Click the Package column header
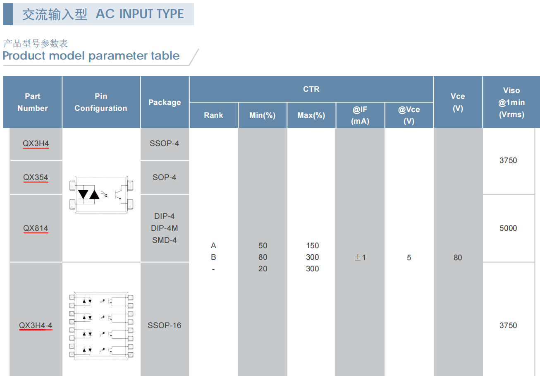This screenshot has height=376, width=540. tap(165, 102)
